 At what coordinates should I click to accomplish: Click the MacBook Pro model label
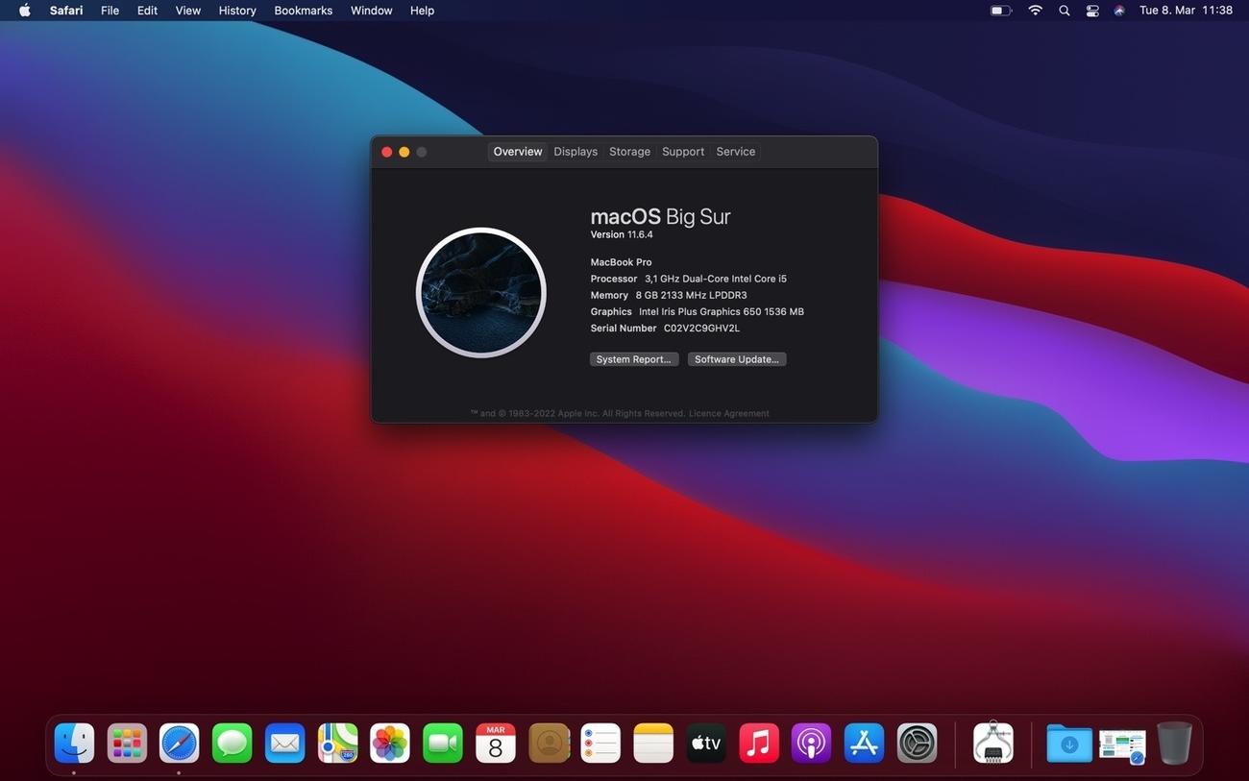click(x=622, y=262)
